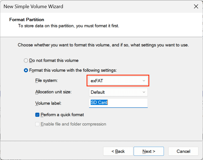Viewport: 203px width, 160px height.
Task: Cancel the volume wizard
Action: (183, 151)
